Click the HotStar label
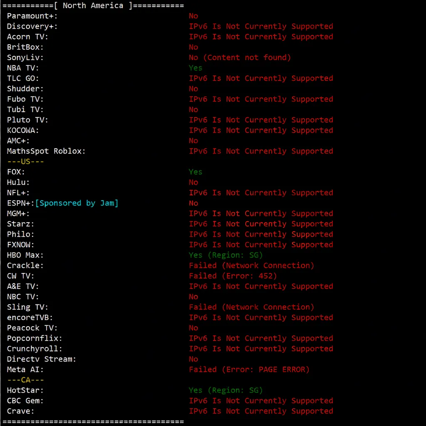 (x=25, y=390)
